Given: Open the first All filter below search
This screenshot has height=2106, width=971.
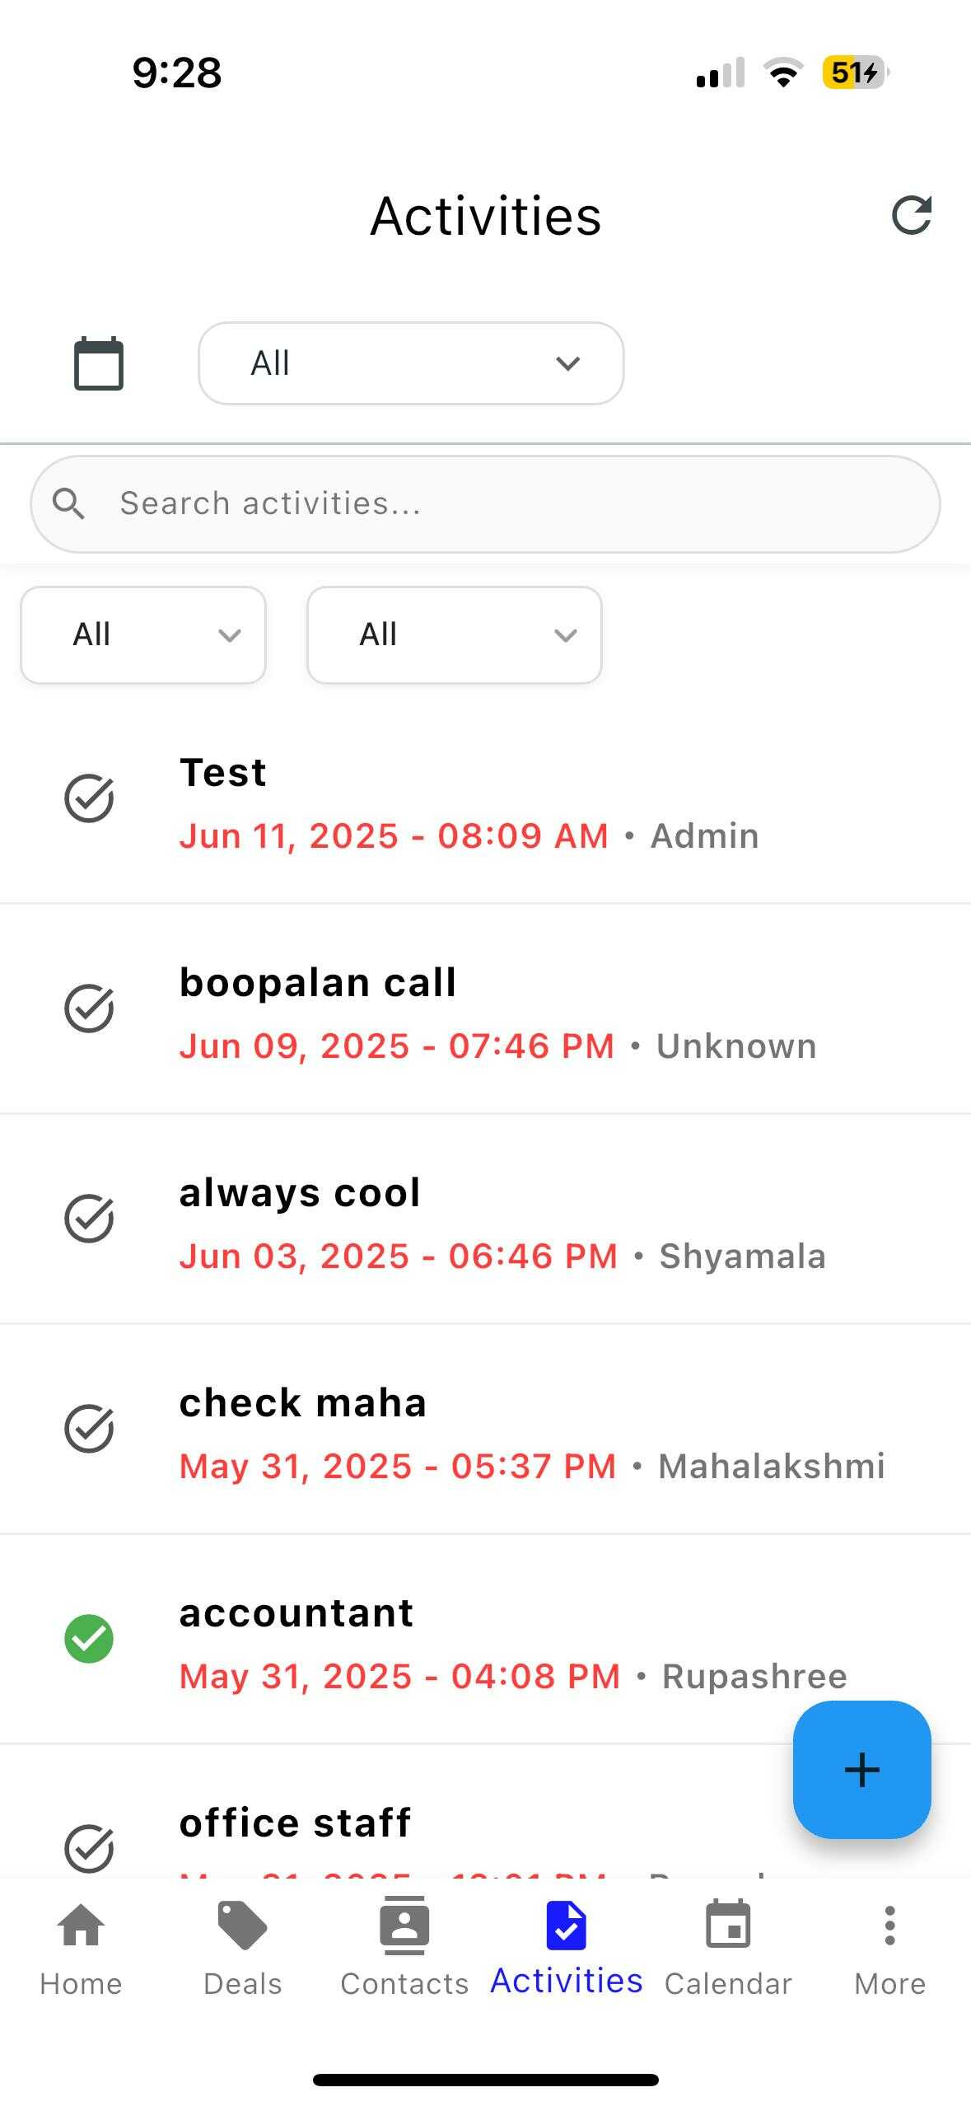Looking at the screenshot, I should 143,635.
